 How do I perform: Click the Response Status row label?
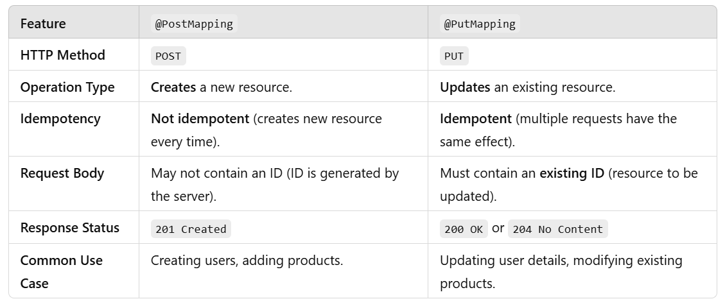click(x=70, y=228)
